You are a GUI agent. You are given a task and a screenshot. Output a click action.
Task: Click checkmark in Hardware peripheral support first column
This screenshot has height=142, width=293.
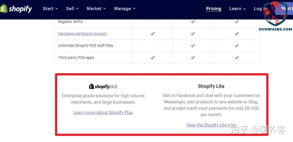[153, 34]
